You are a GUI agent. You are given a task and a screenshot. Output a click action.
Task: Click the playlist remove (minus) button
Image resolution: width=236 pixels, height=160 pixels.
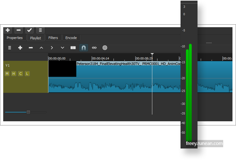tap(19, 30)
